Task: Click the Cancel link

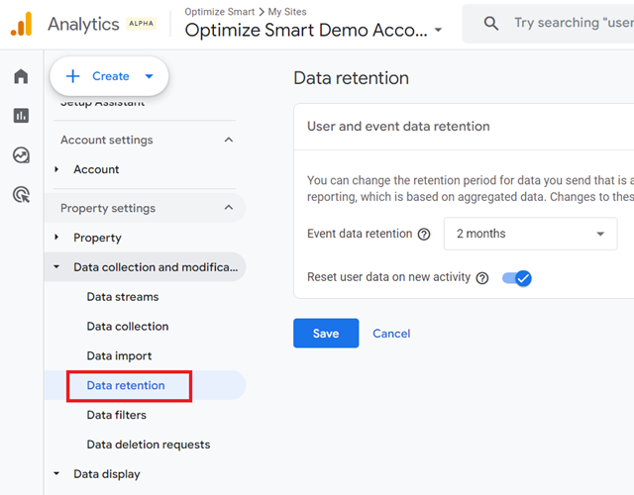Action: coord(391,334)
